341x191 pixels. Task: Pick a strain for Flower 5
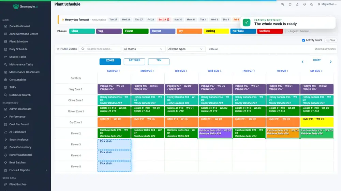tap(114, 167)
